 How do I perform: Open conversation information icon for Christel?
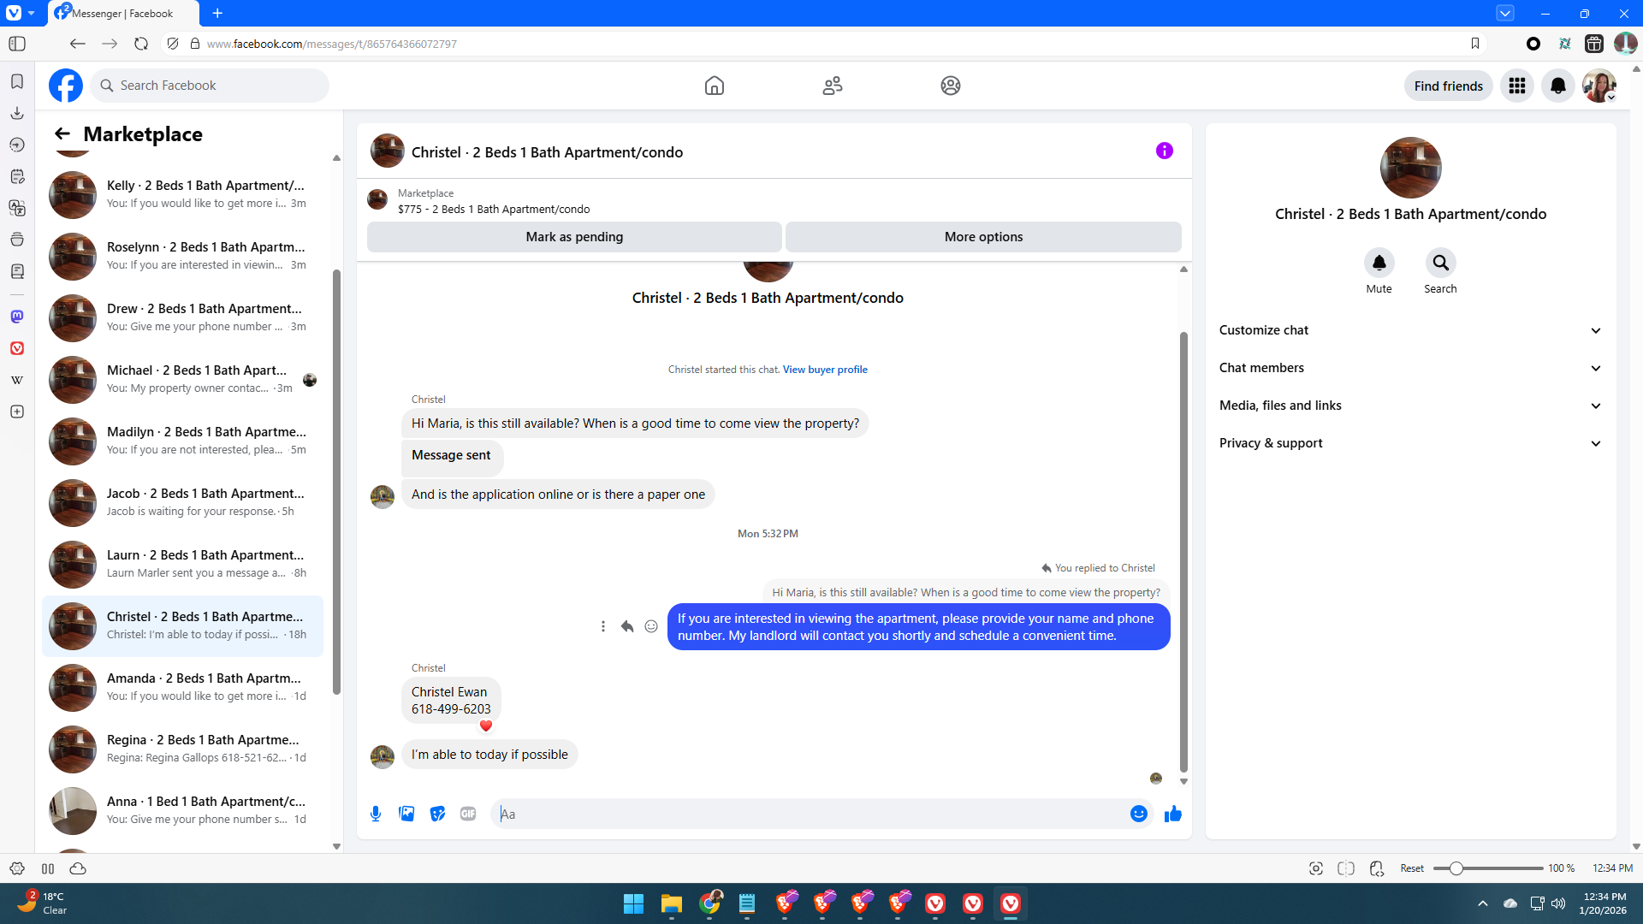coord(1165,151)
